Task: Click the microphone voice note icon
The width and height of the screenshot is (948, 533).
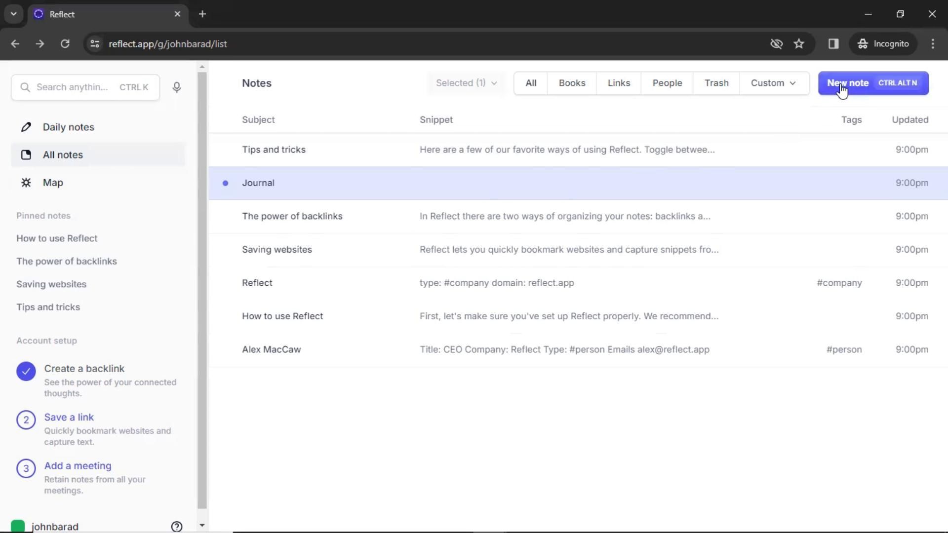Action: tap(176, 87)
